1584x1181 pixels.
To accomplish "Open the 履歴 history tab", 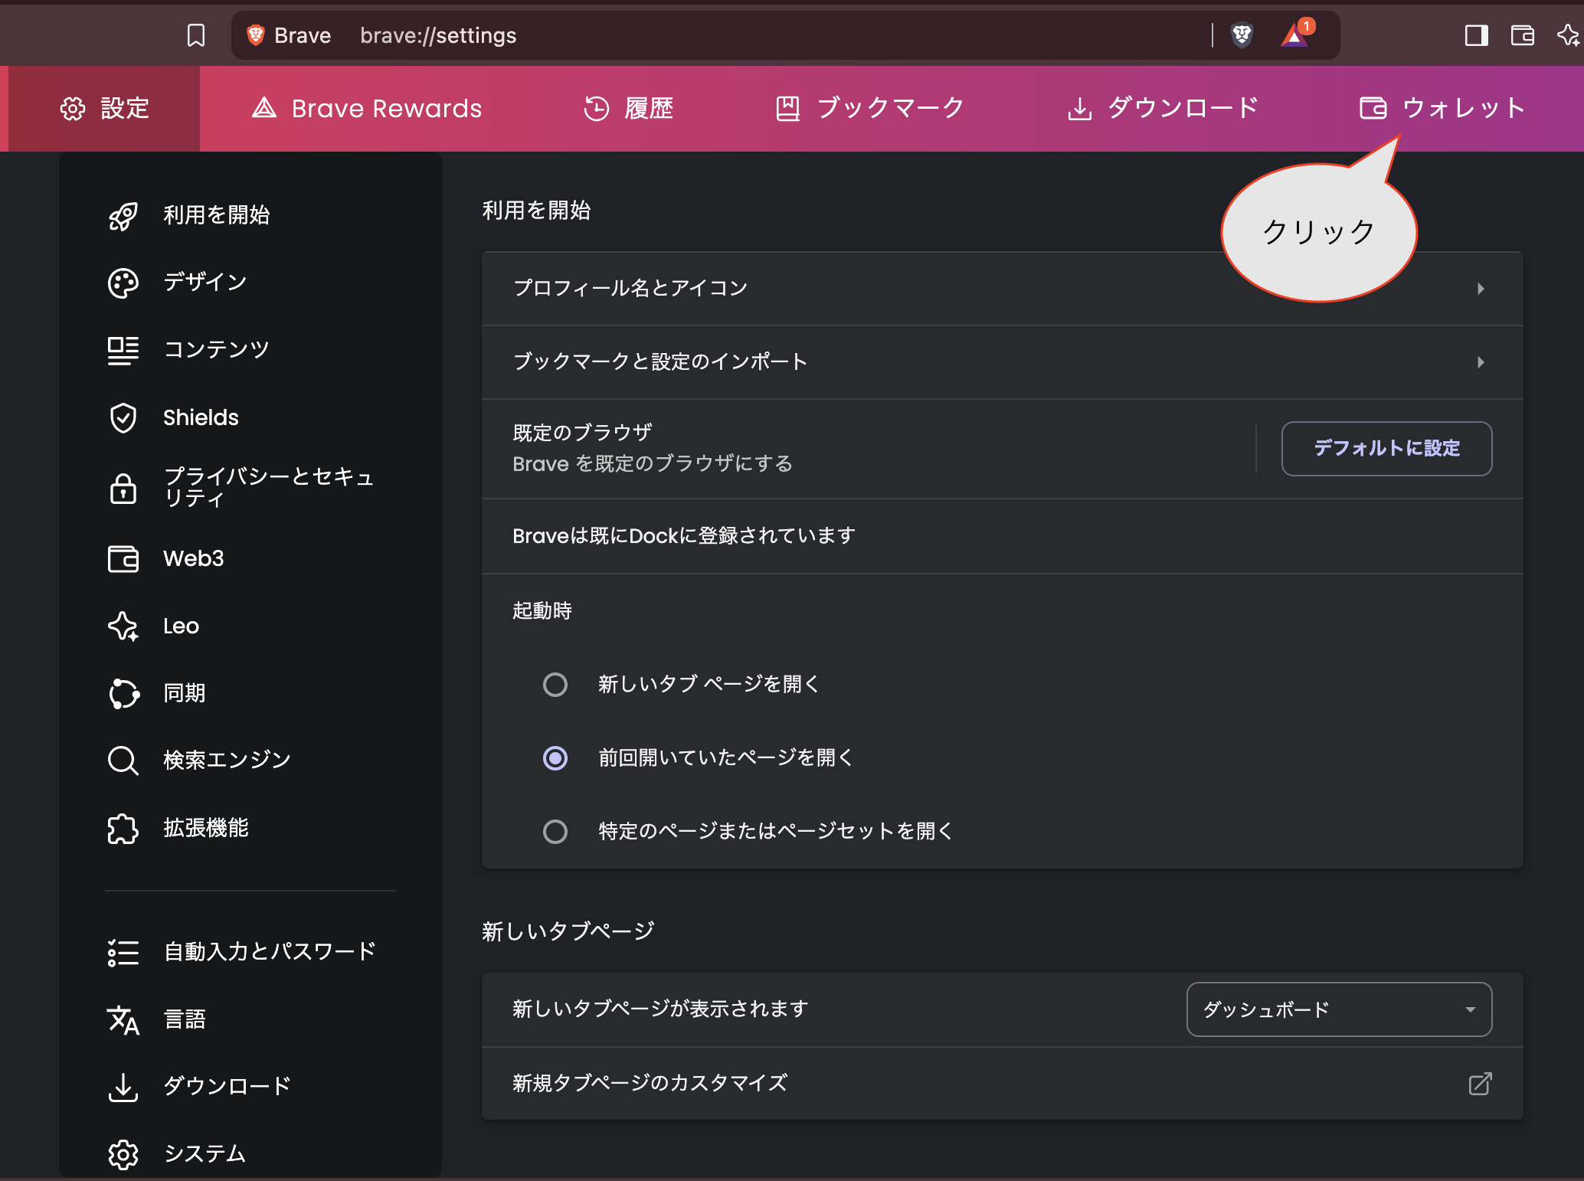I will coord(628,109).
